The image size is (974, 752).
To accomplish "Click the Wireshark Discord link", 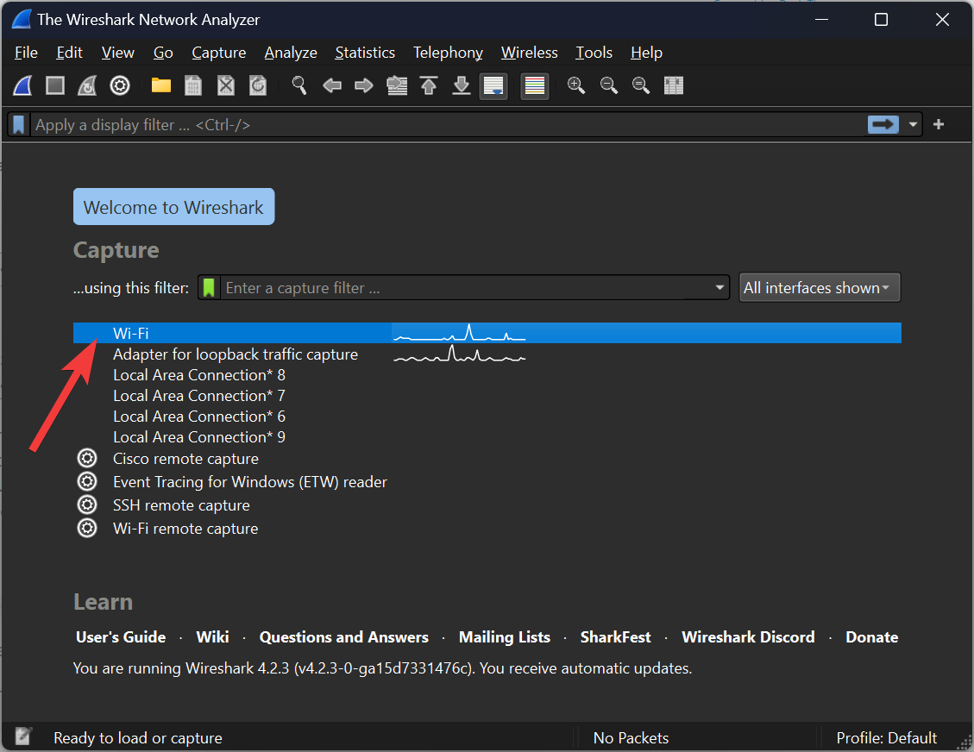I will (x=747, y=636).
